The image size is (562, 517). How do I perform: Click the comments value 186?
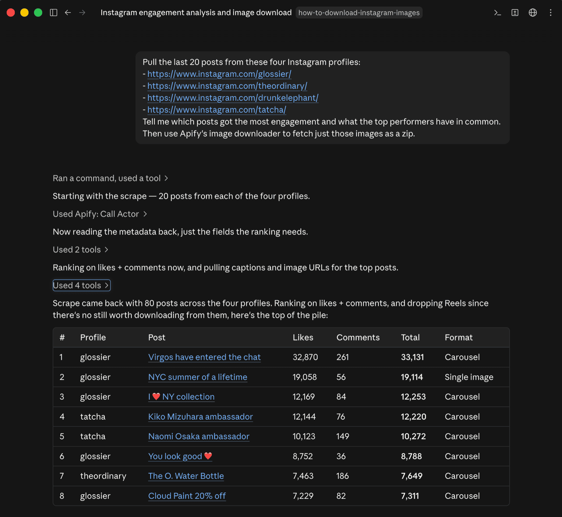pos(343,476)
